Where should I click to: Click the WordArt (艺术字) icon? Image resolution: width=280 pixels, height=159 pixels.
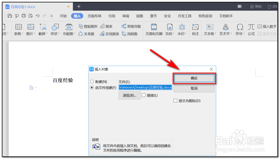tap(225, 27)
